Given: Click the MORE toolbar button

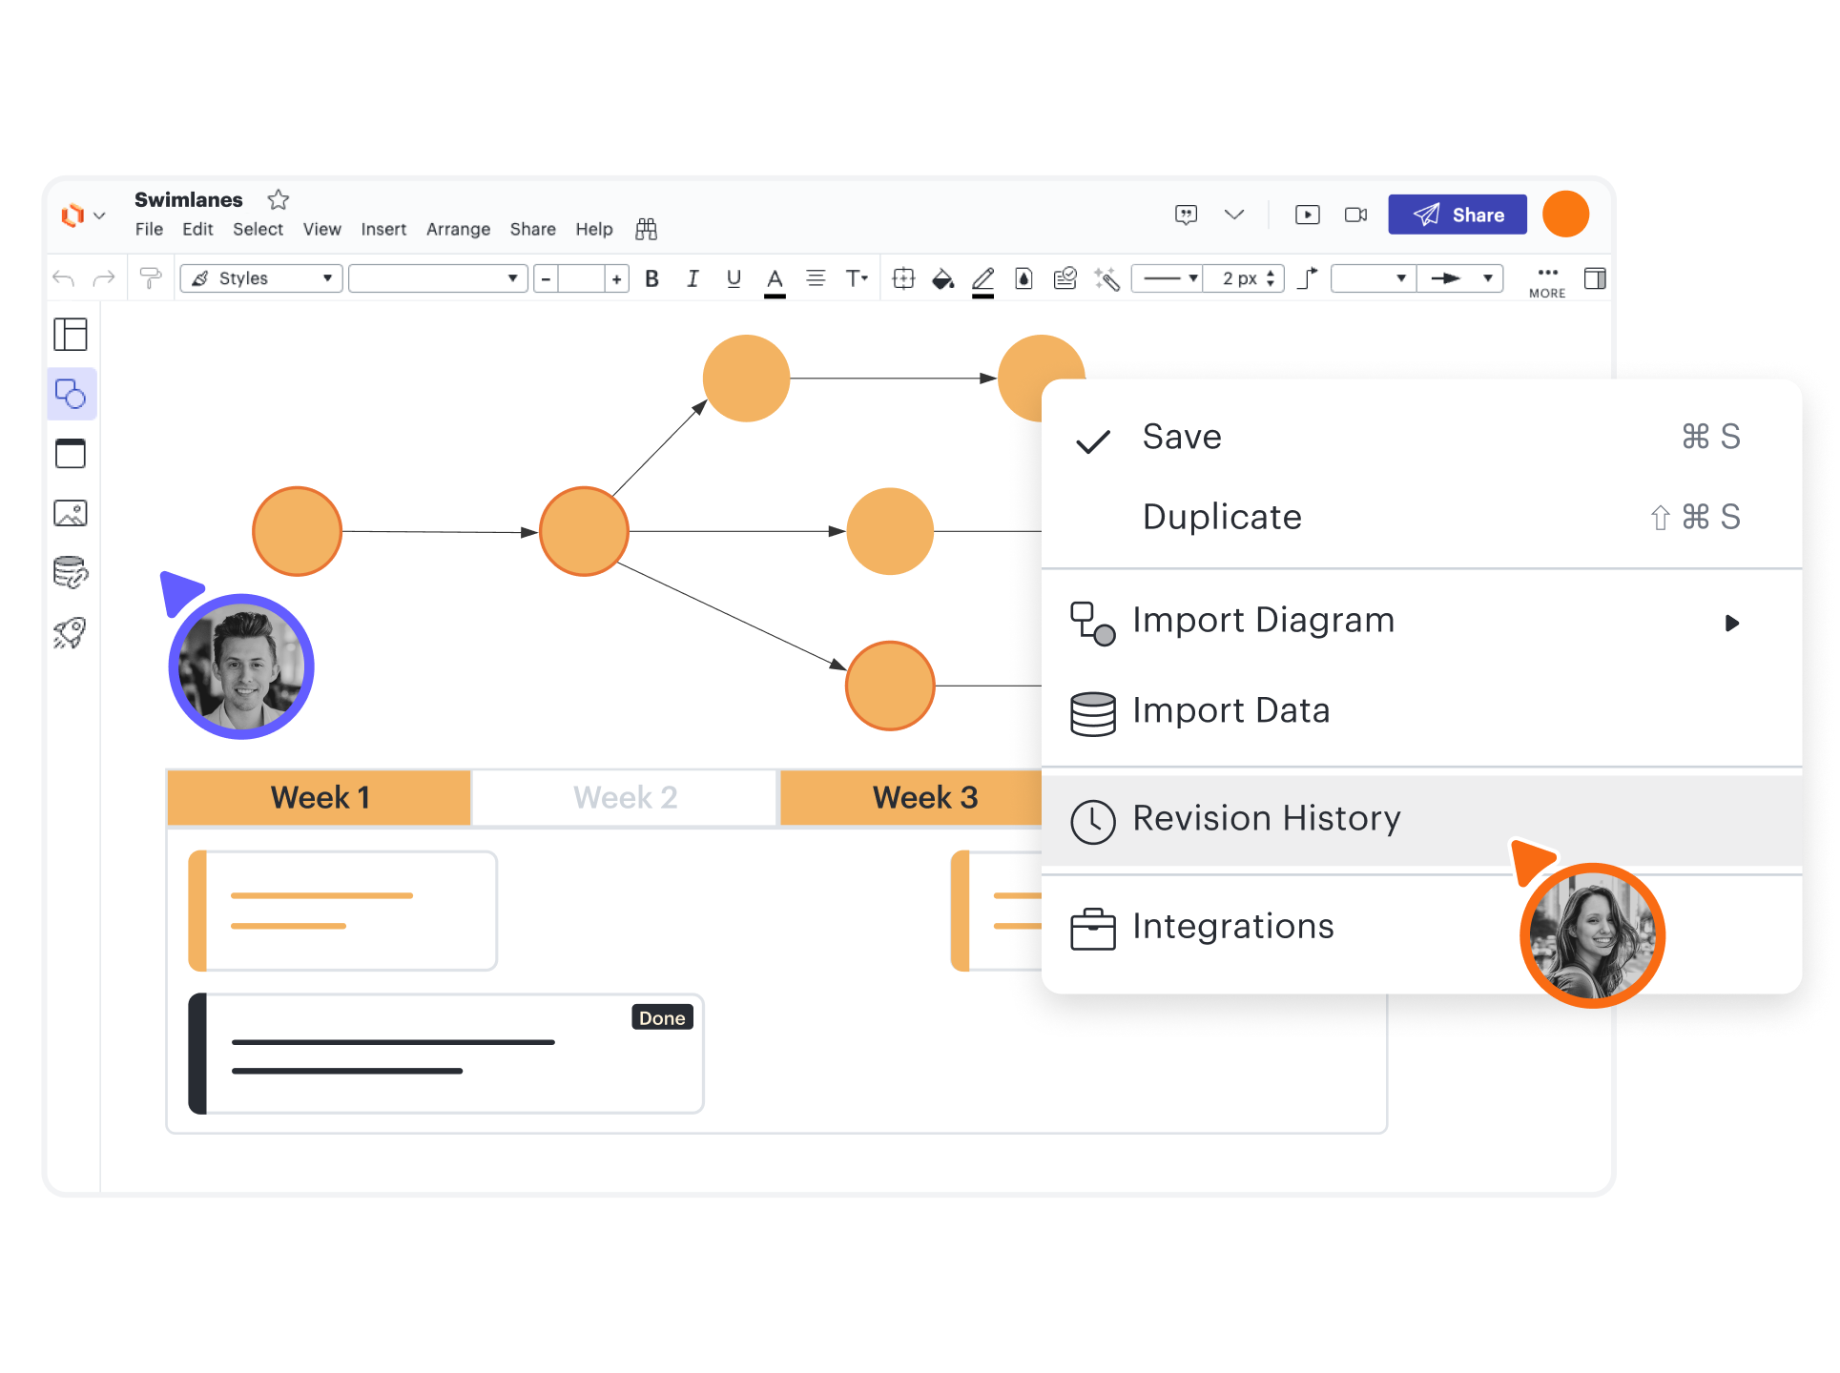Looking at the screenshot, I should [x=1546, y=281].
